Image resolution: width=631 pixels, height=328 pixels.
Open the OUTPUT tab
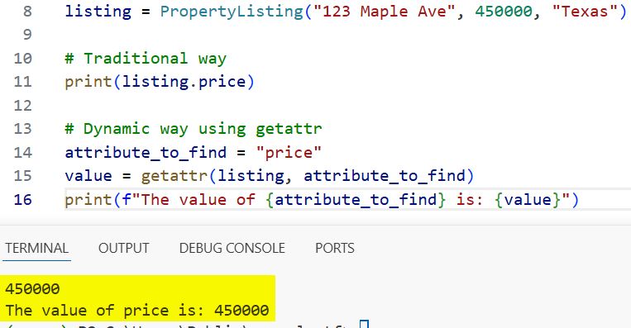click(x=123, y=248)
